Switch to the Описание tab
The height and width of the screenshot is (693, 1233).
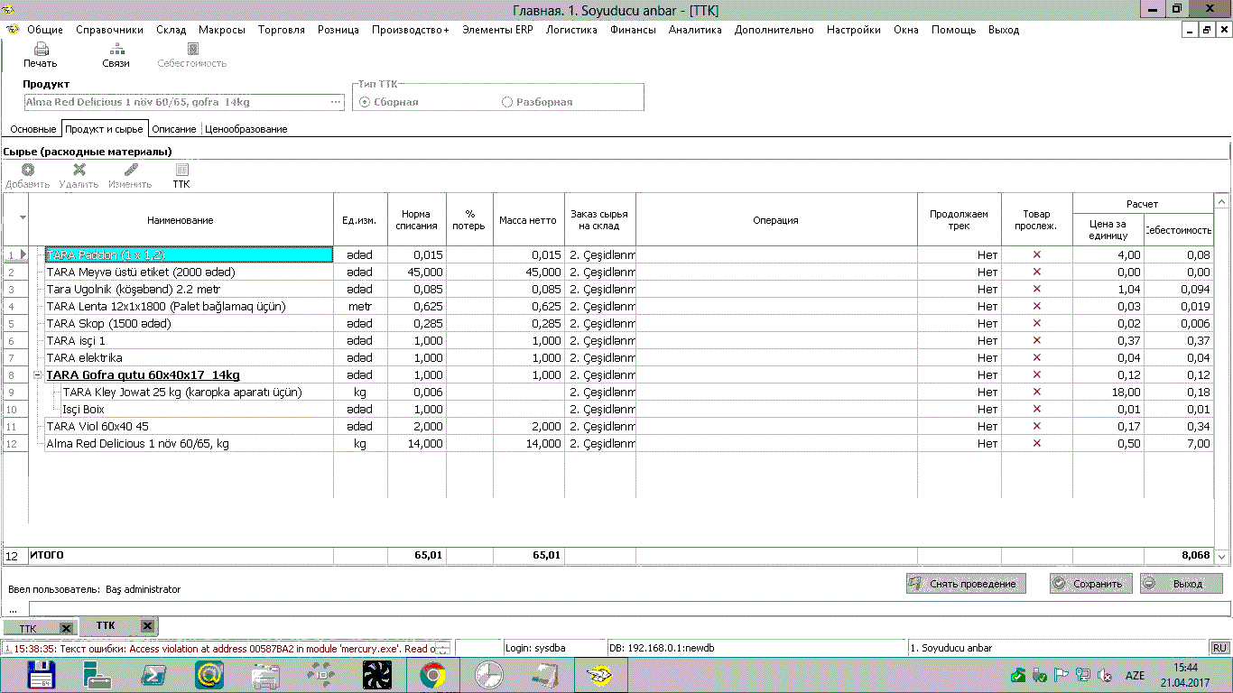click(174, 129)
